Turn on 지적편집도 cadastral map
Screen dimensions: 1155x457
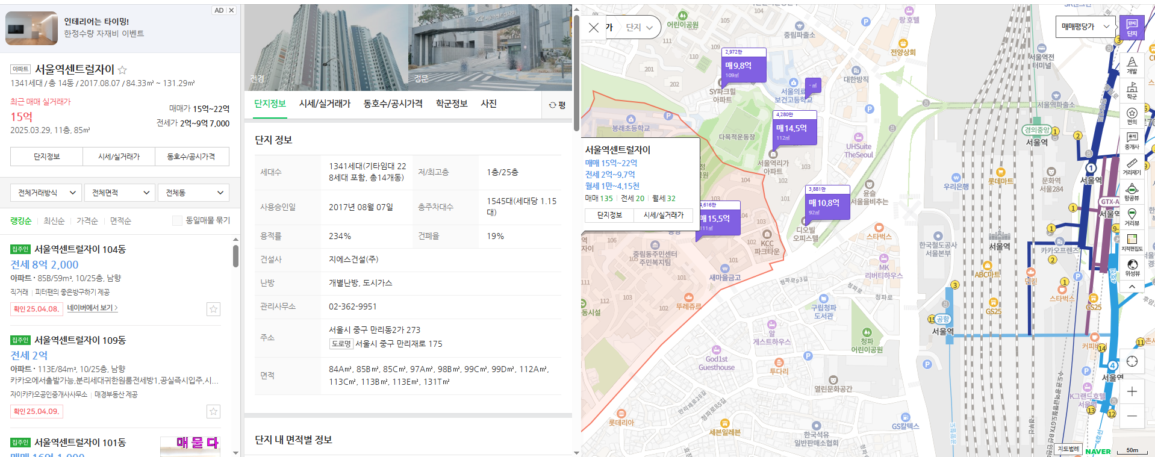pos(1132,243)
